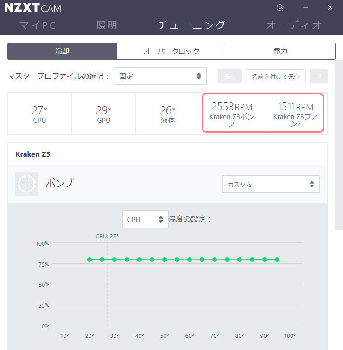Screen dimensions: 343x350
Task: Click the trash delete profile icon
Action: (318, 76)
